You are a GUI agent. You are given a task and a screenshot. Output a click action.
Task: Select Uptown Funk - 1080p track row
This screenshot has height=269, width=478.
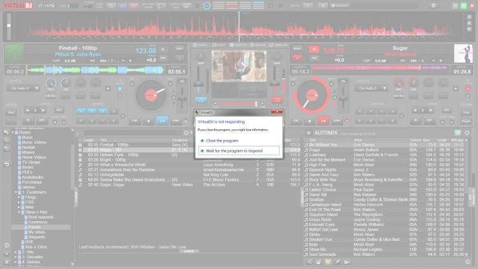tap(189, 155)
